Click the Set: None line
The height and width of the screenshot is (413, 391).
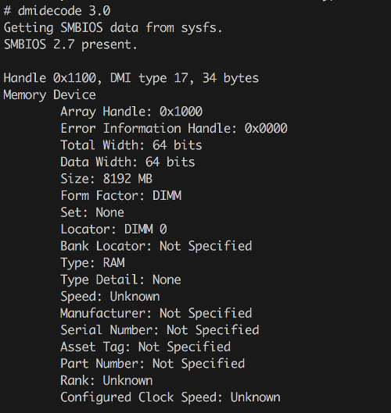click(x=92, y=212)
